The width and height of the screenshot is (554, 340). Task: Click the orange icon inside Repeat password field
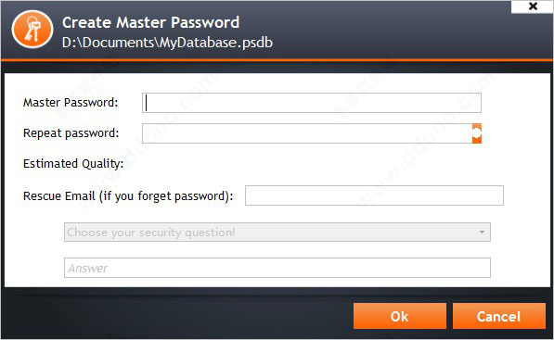coord(477,133)
